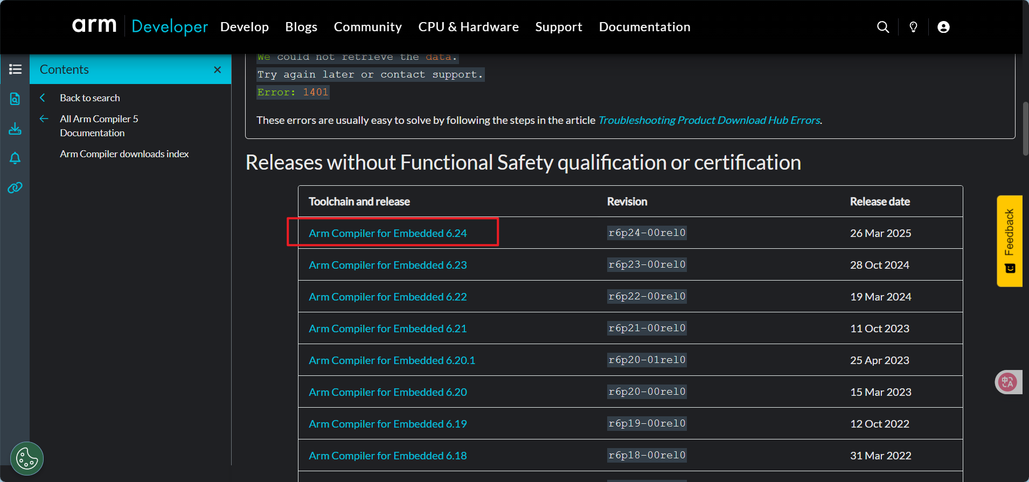Click the Toolchain and release column header
The height and width of the screenshot is (482, 1029).
click(x=359, y=201)
